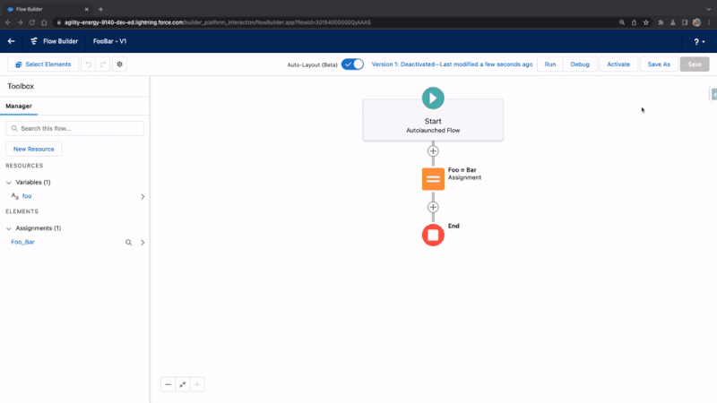Add element after Start with plus icon
The height and width of the screenshot is (403, 717).
tap(433, 151)
